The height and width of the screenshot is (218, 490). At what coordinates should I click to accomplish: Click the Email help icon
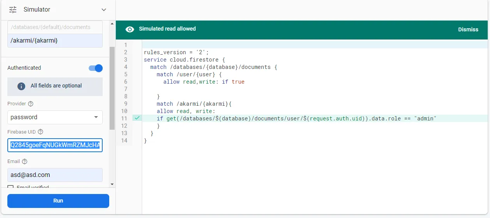click(x=25, y=161)
